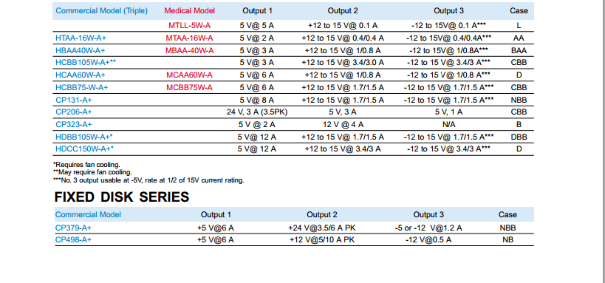Click the Commercial Model (Triple) column header
The height and width of the screenshot is (283, 605).
click(101, 11)
